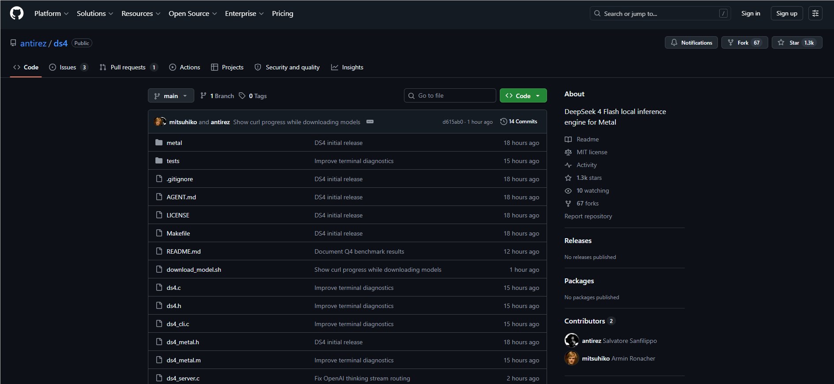Focus the Search or jump to field
Screen dimensions: 834x384
660,13
